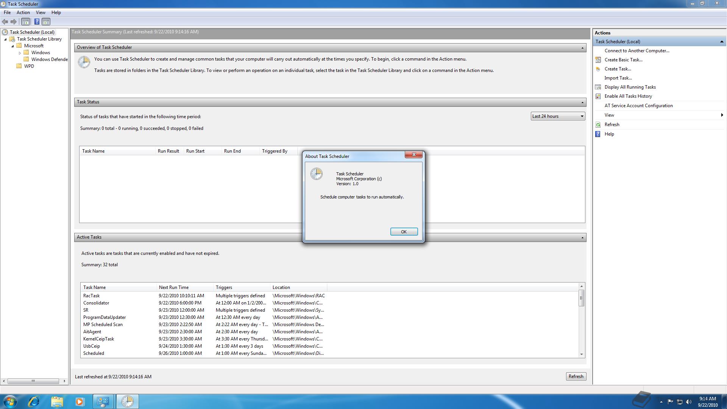Click Import Task action

618,78
